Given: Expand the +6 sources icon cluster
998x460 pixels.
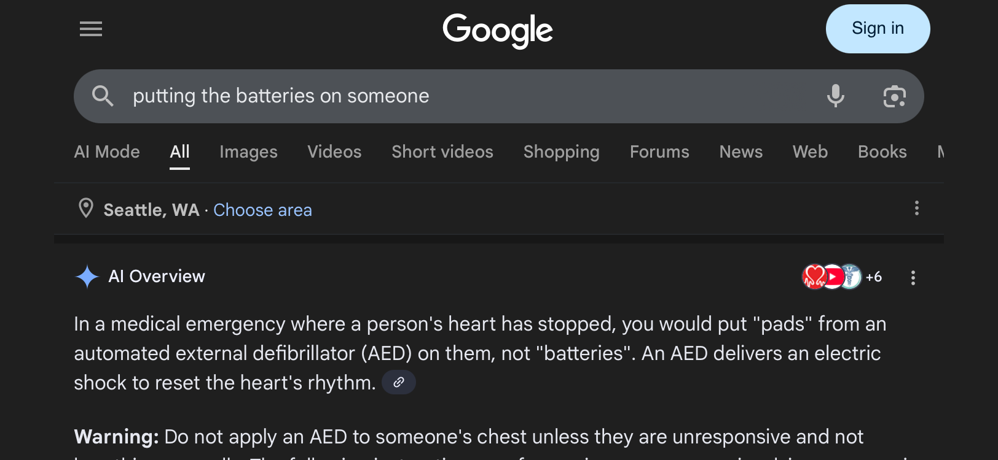Looking at the screenshot, I should (842, 277).
